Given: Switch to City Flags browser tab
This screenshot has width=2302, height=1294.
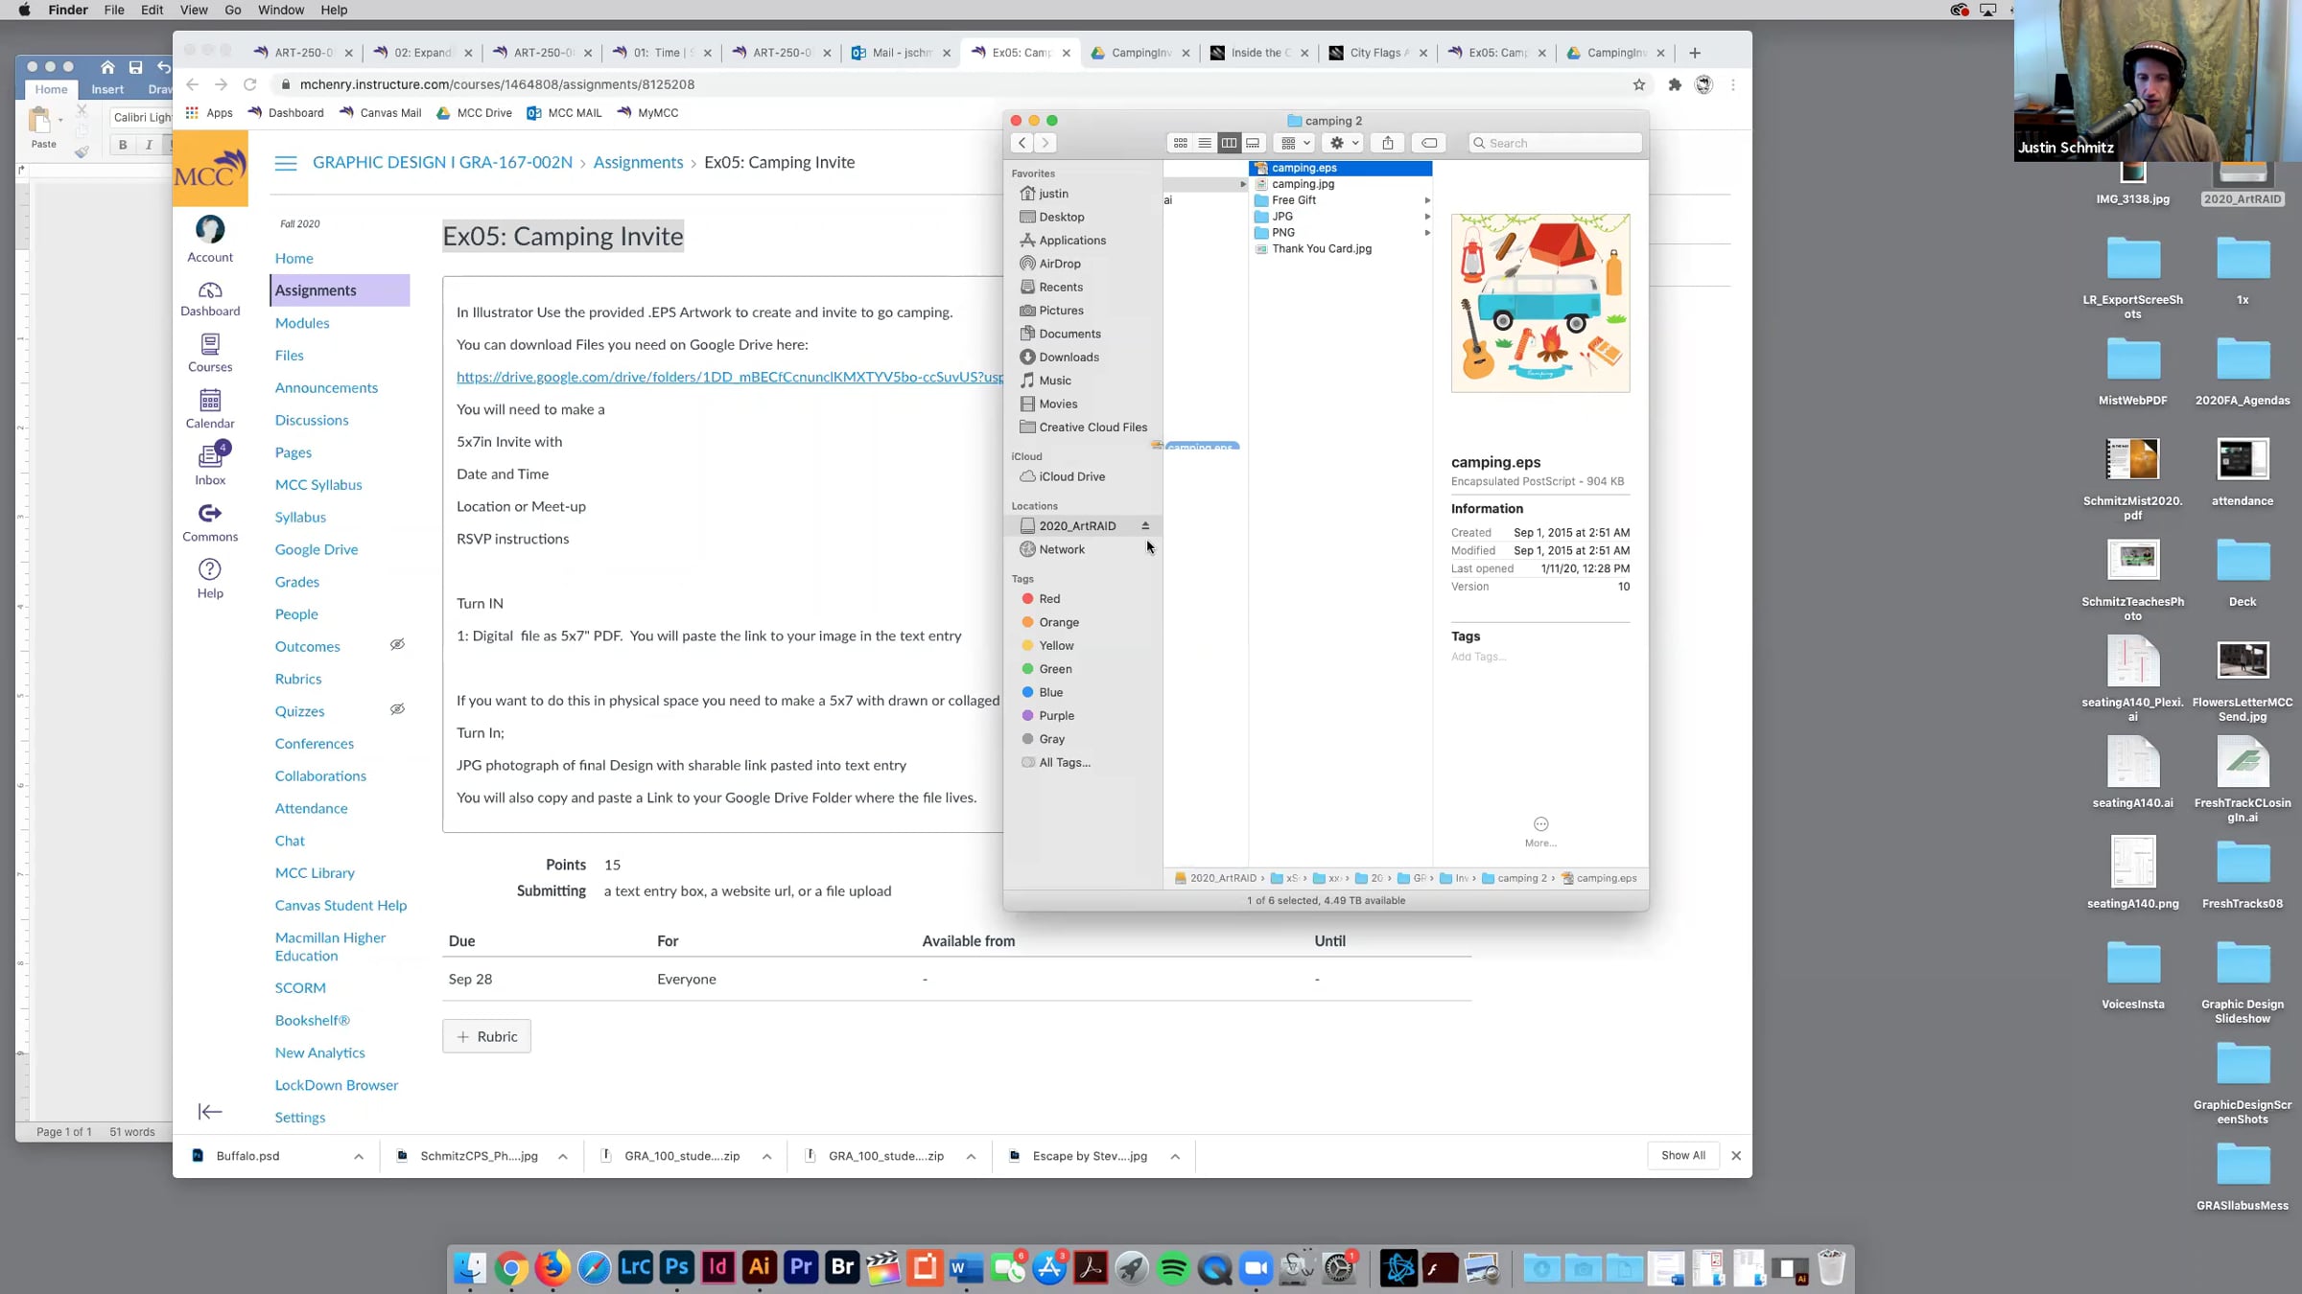Looking at the screenshot, I should [x=1376, y=53].
